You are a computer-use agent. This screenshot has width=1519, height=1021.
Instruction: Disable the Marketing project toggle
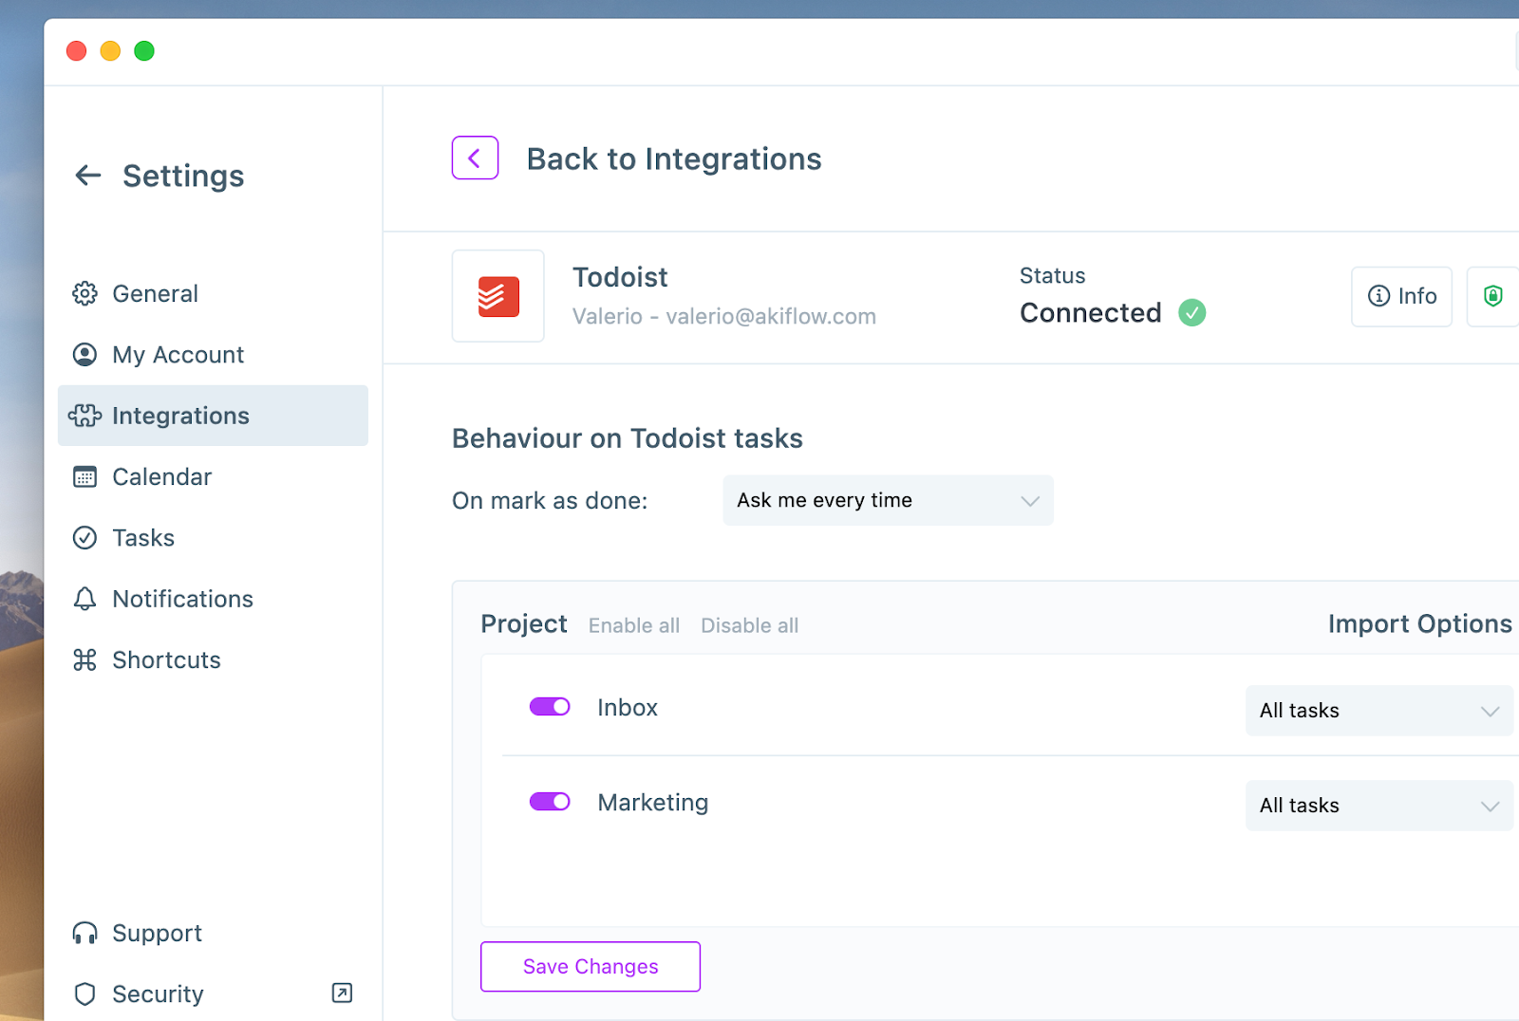(550, 802)
